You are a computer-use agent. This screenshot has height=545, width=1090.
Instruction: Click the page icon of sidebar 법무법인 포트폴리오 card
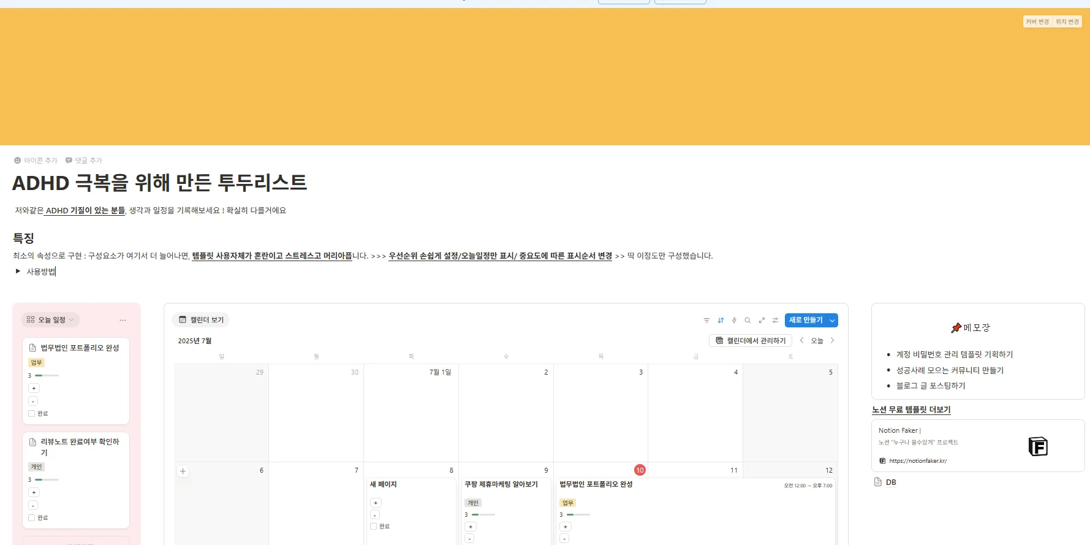pos(33,348)
